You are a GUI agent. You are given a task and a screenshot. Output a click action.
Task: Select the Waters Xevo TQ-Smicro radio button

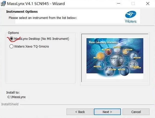[x=11, y=46]
